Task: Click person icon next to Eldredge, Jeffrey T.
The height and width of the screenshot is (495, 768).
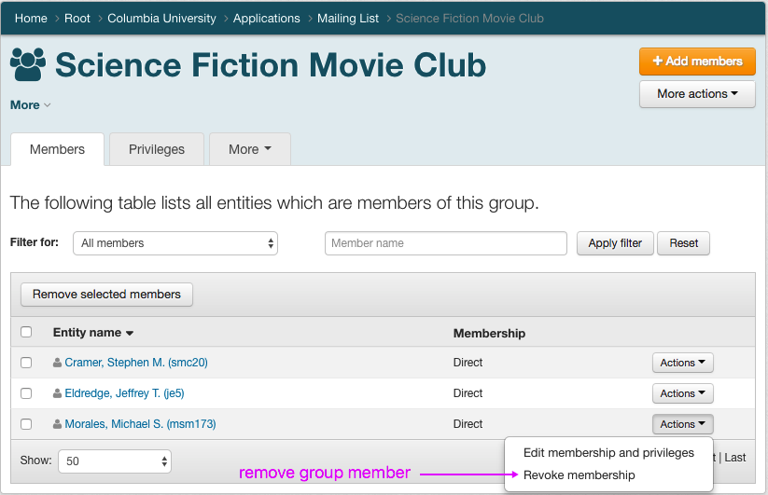Action: [x=57, y=393]
